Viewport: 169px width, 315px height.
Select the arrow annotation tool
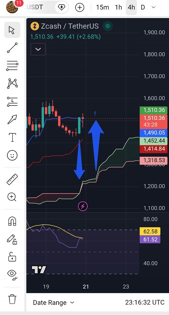click(x=12, y=119)
